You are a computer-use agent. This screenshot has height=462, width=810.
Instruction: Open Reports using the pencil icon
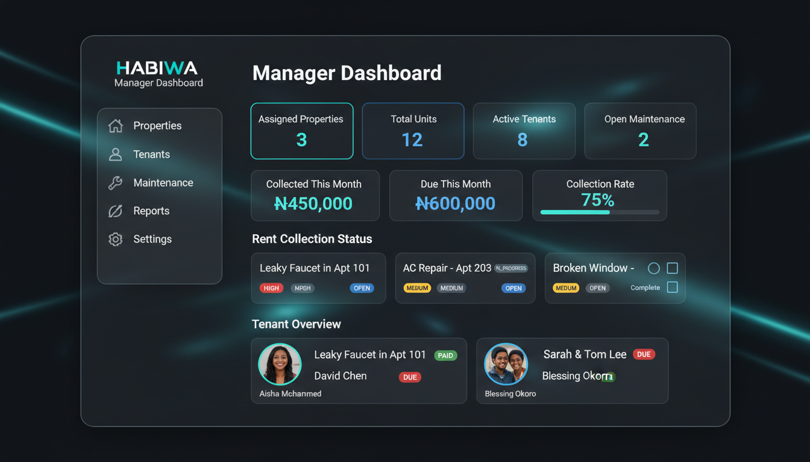point(115,211)
